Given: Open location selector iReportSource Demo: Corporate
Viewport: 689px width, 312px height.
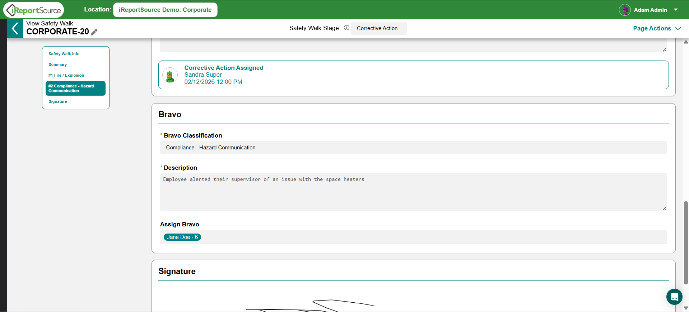Looking at the screenshot, I should coord(165,10).
